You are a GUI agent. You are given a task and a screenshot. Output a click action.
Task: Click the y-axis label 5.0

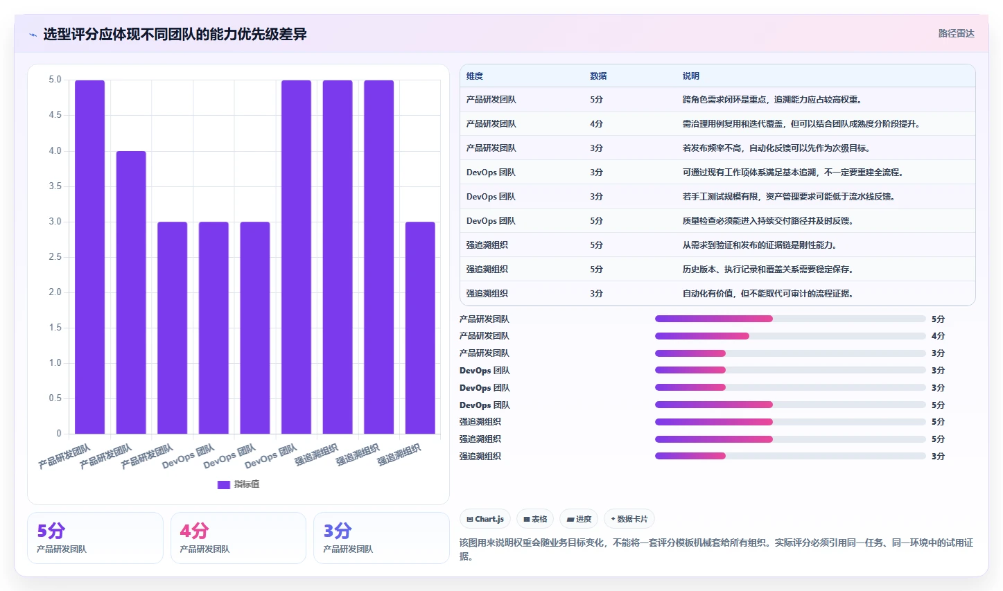(x=55, y=80)
